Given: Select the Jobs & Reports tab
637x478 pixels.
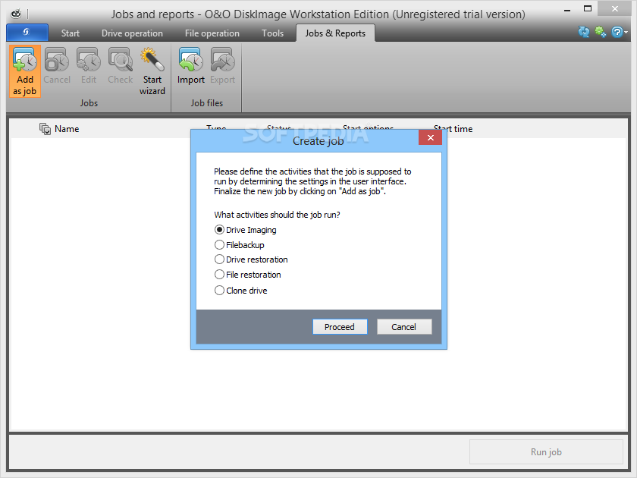Looking at the screenshot, I should click(335, 33).
